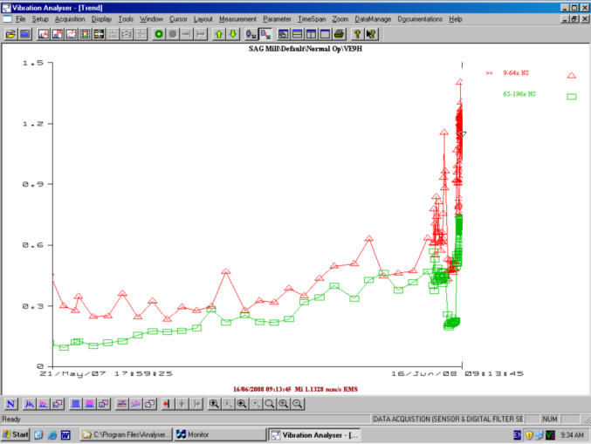Screen dimensions: 591x444
Task: Click the magenta bar-graph icon in bottom toolbar
Action: tap(90, 404)
